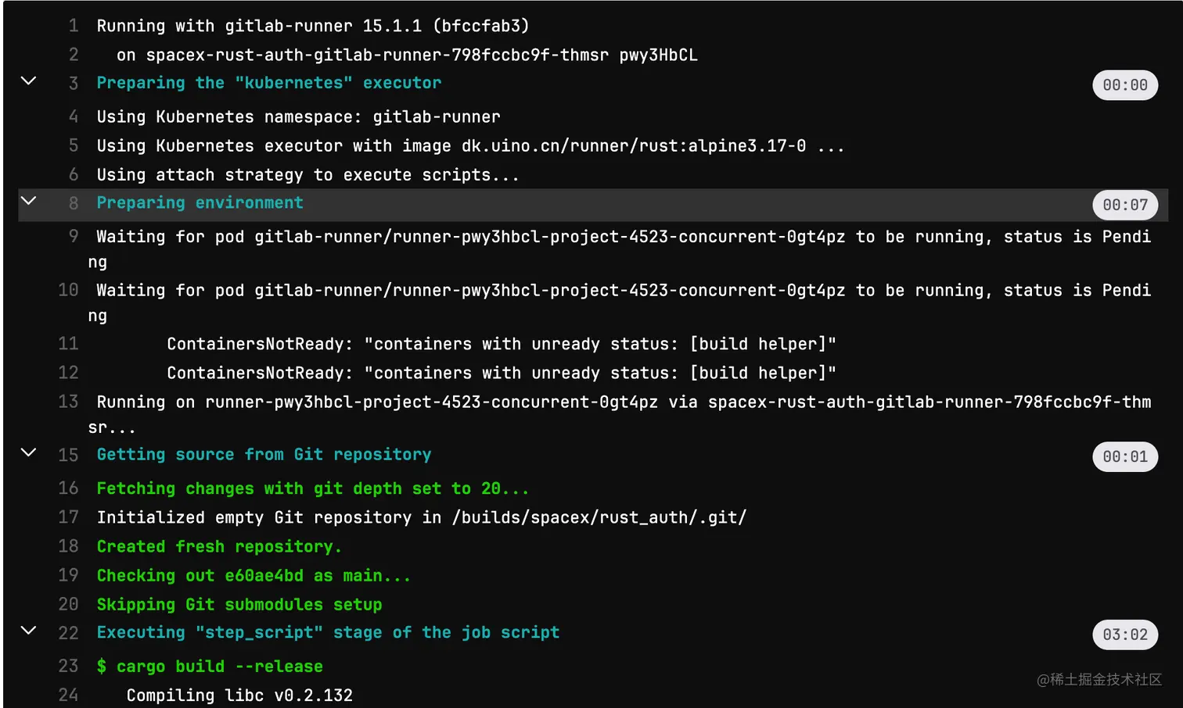Click the 00:00 duration badge
1183x708 pixels.
(x=1125, y=85)
